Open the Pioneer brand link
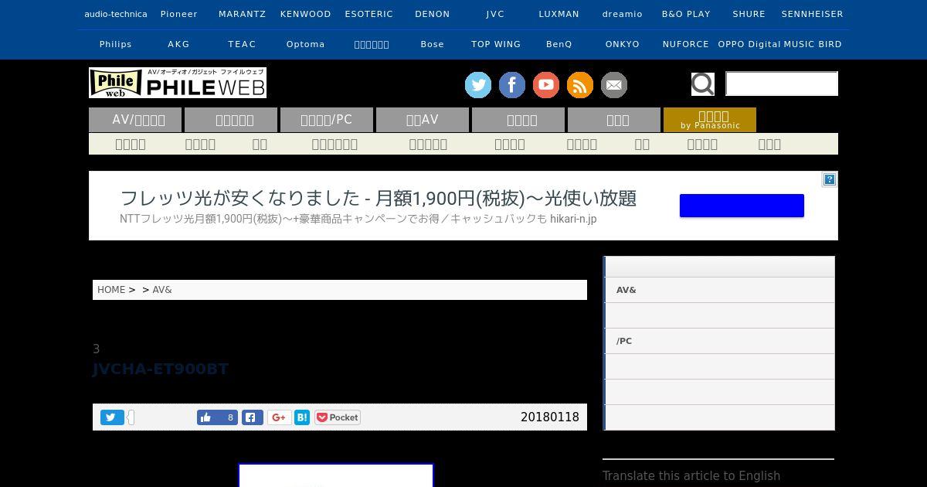 [179, 14]
